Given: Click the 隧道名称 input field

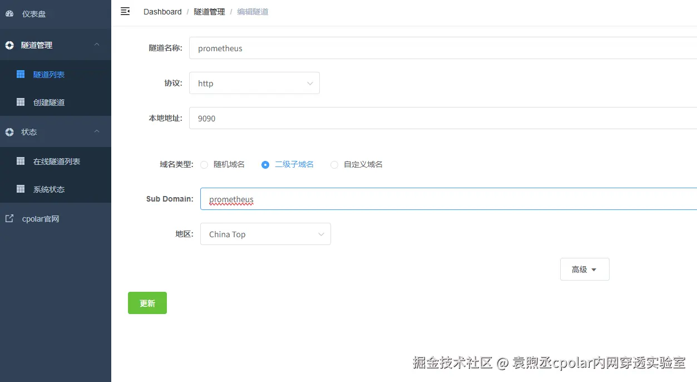Looking at the screenshot, I should coord(443,48).
